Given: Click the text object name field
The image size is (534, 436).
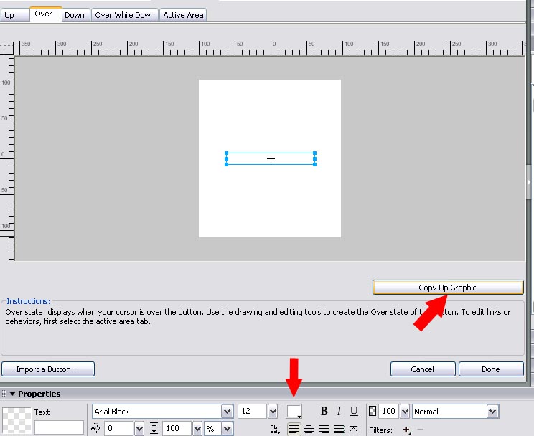Looking at the screenshot, I should [59, 427].
